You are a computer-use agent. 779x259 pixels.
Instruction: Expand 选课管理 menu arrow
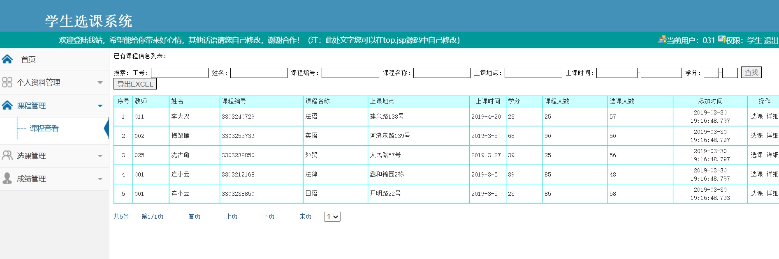point(100,156)
